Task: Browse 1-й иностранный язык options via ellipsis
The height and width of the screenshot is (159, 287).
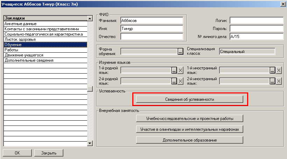Action: 272,70
